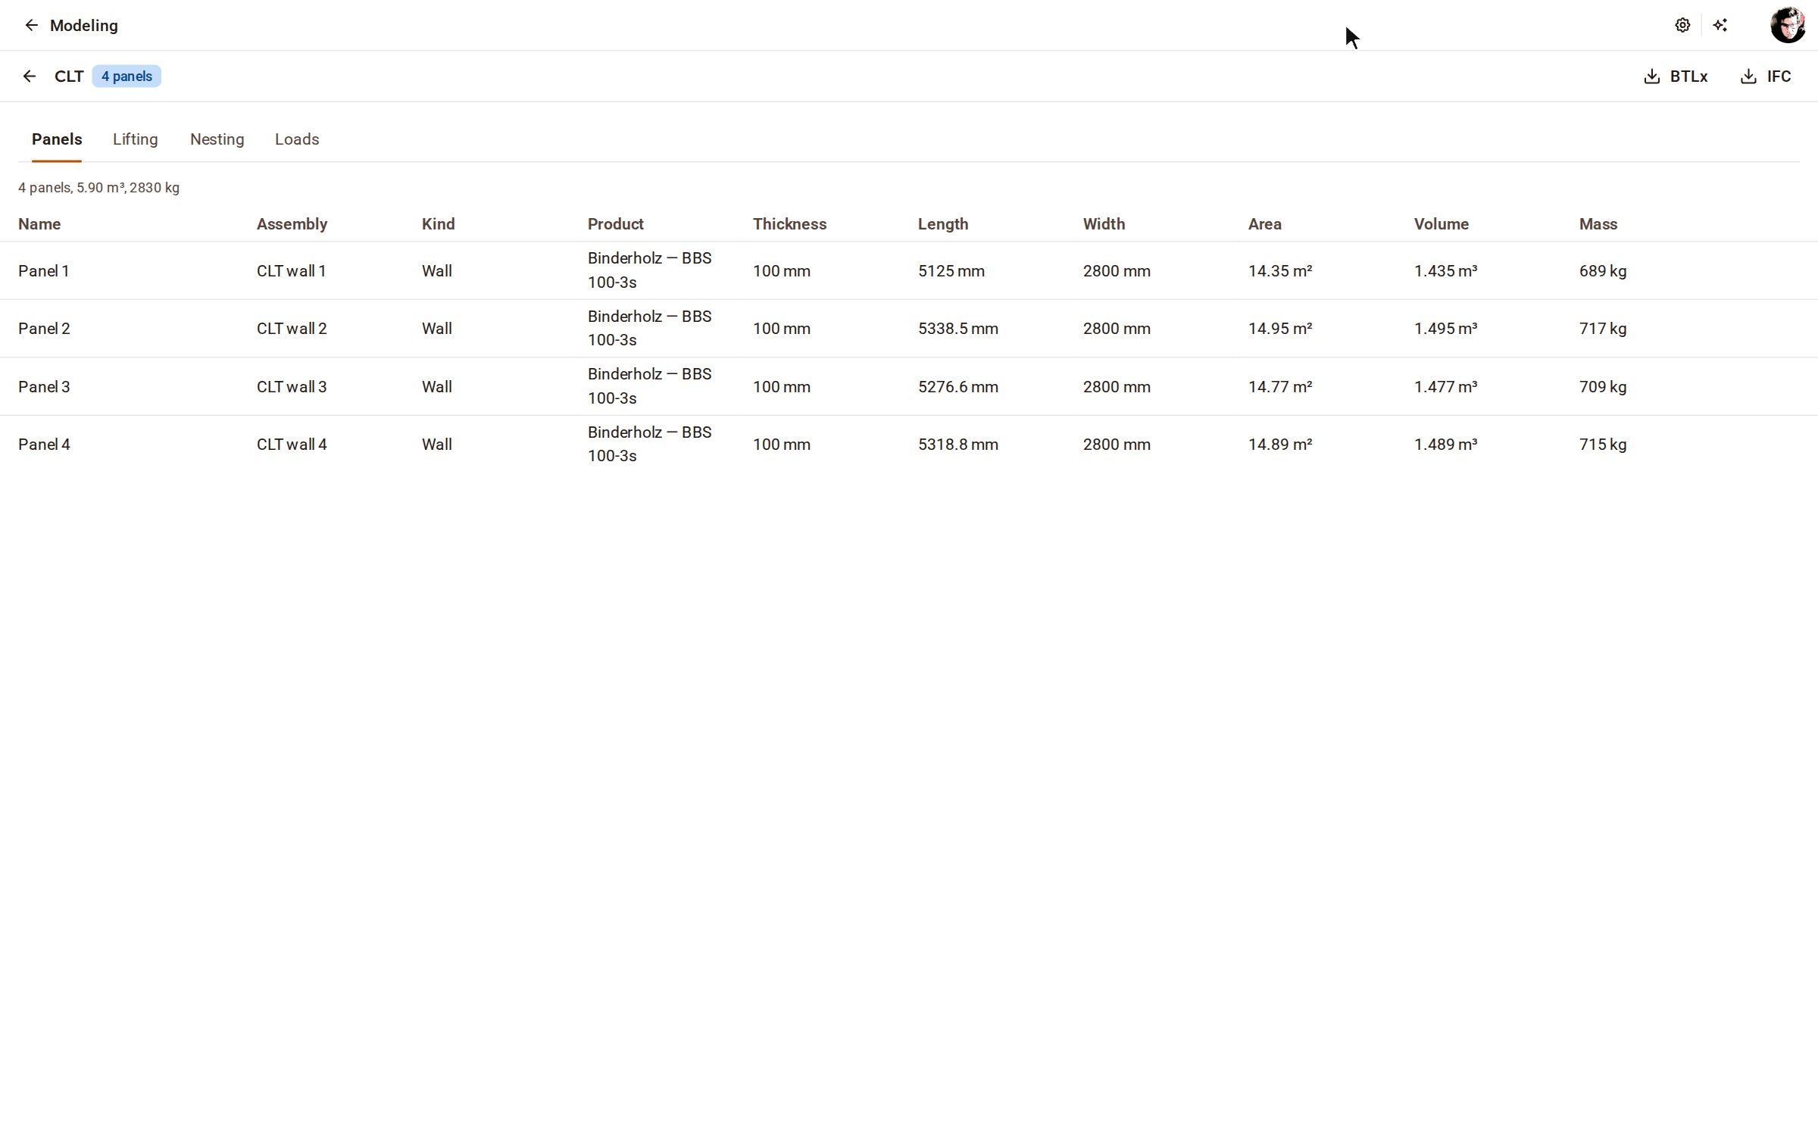Click the Product column header

615,224
